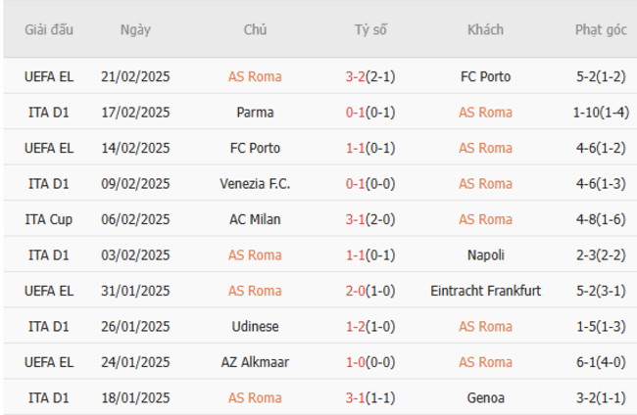637x415 pixels.
Task: Select the date 18/01/2025
Action: click(x=135, y=397)
